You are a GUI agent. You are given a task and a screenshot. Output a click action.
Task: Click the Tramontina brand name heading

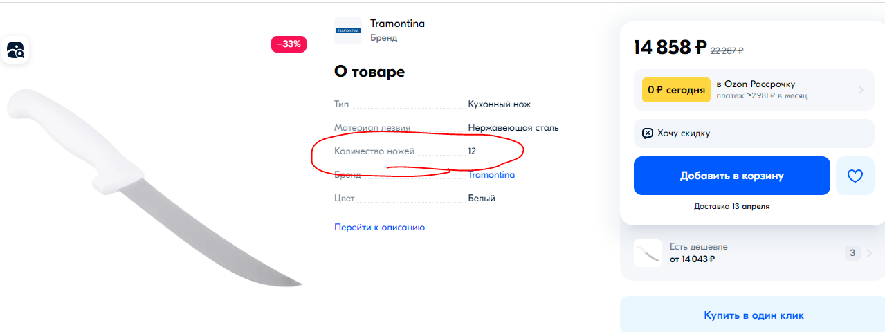397,24
